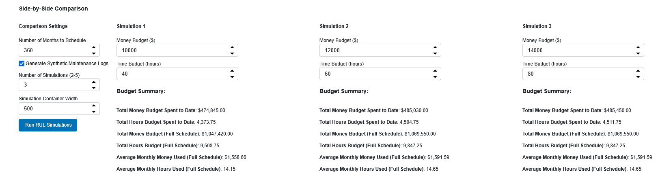
Task: Click Simulation 1 Time Budget field
Action: (x=170, y=74)
